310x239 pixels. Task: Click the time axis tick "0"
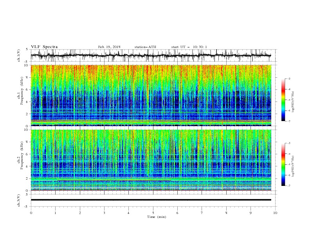point(31,213)
